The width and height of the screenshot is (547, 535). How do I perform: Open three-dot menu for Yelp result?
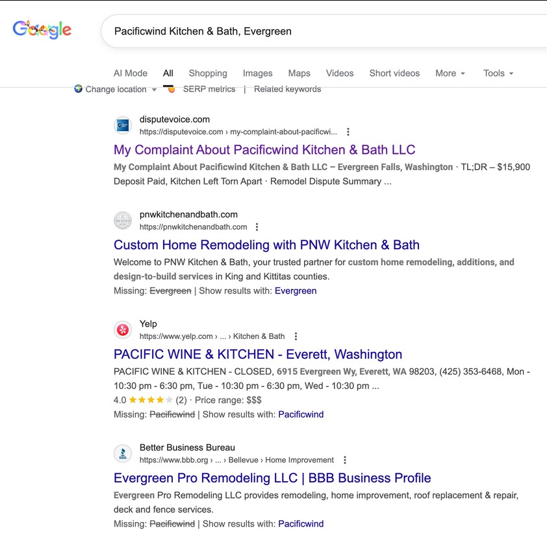[x=296, y=336]
